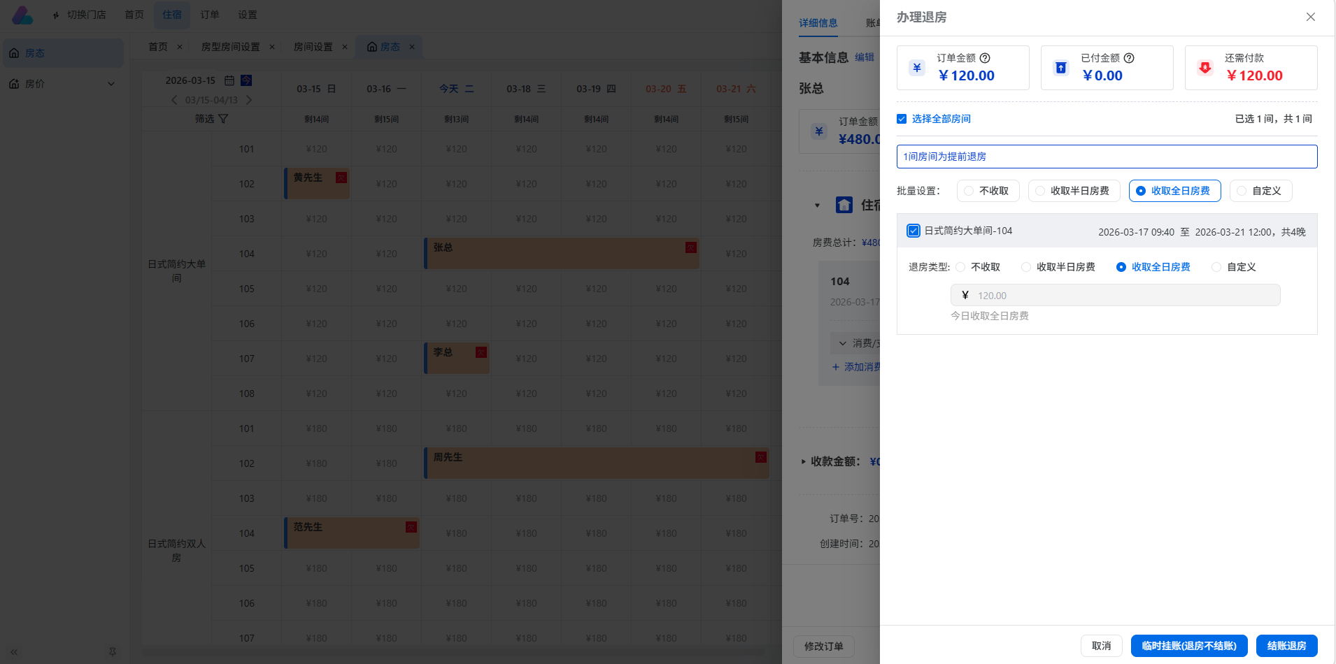Collapse the 住宿 section chevron

(818, 205)
